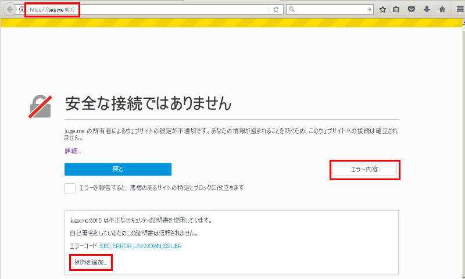The image size is (465, 279).
Task: Click the 例外を追加... button
Action: pos(91,262)
